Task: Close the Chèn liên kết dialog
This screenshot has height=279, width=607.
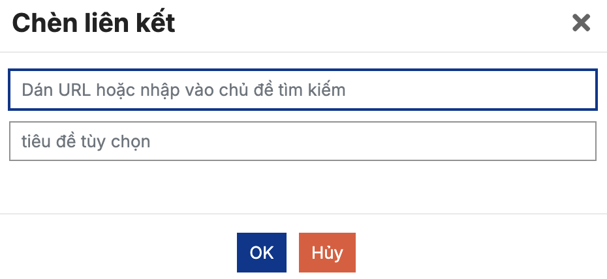Action: point(580,23)
